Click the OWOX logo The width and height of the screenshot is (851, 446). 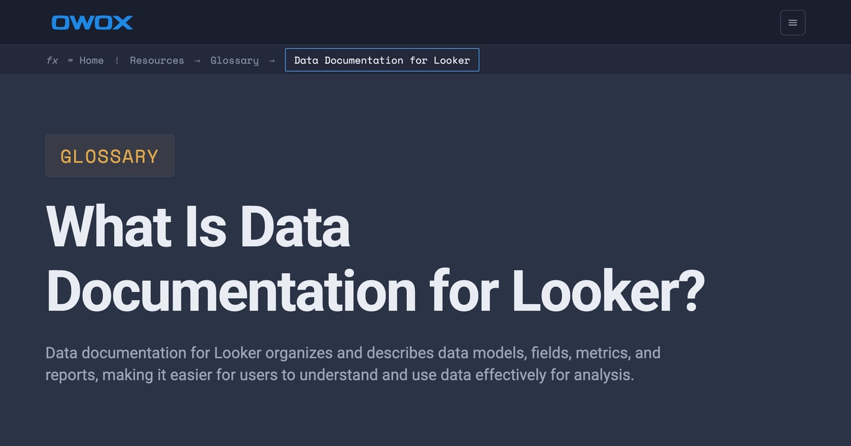pos(92,22)
